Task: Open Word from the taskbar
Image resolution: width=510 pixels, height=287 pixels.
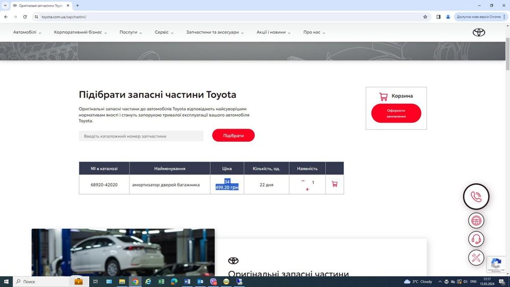Action: click(x=187, y=281)
